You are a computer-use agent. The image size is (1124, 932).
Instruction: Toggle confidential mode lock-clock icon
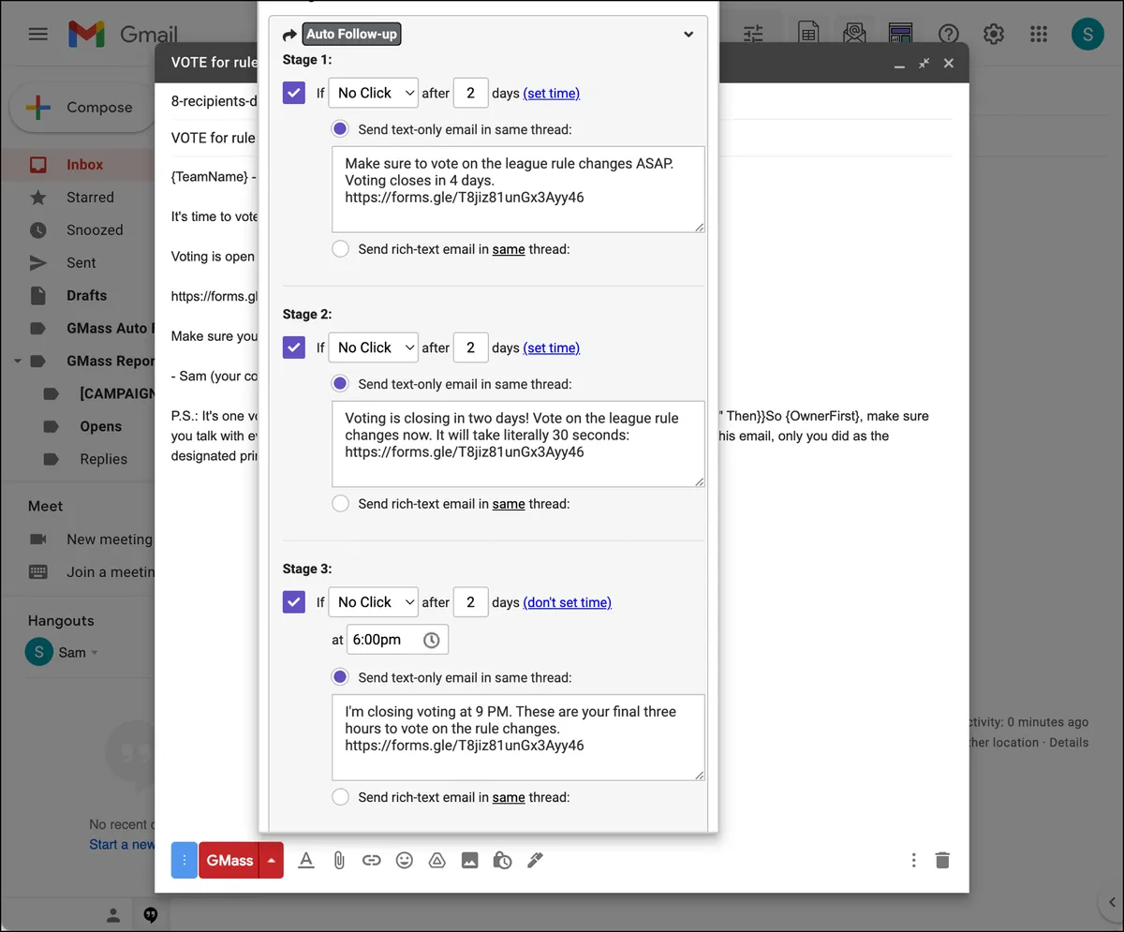pyautogui.click(x=502, y=860)
